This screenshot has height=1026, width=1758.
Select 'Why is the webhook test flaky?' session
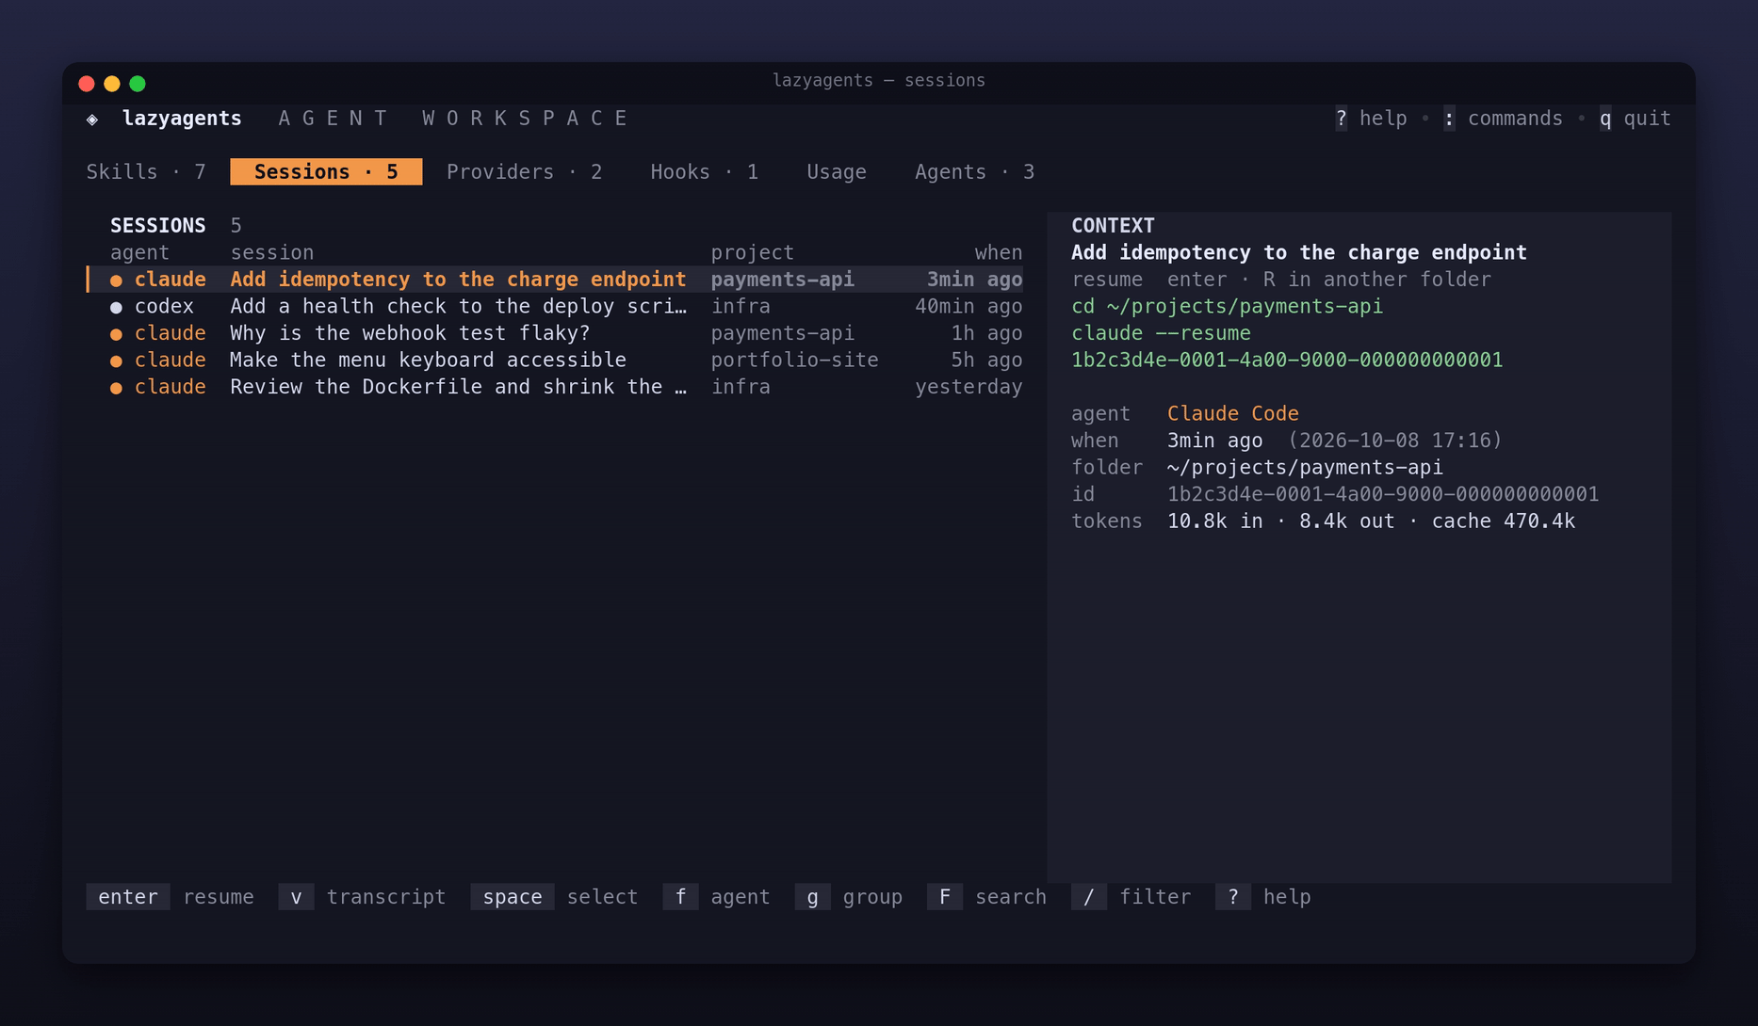point(555,333)
